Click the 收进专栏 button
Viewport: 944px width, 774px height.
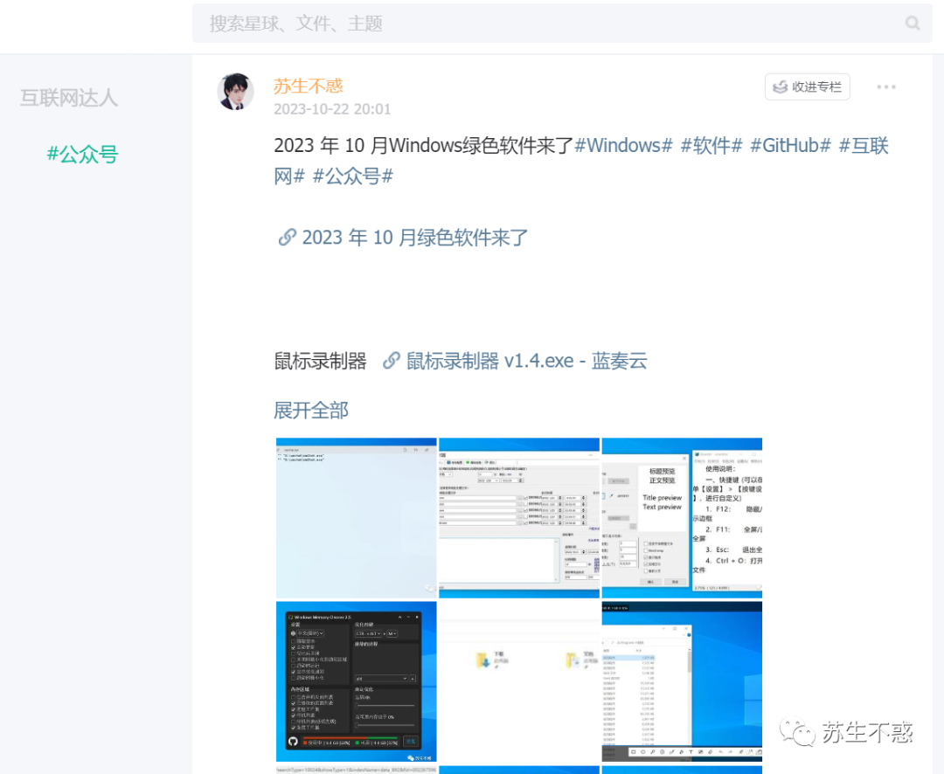pyautogui.click(x=808, y=86)
